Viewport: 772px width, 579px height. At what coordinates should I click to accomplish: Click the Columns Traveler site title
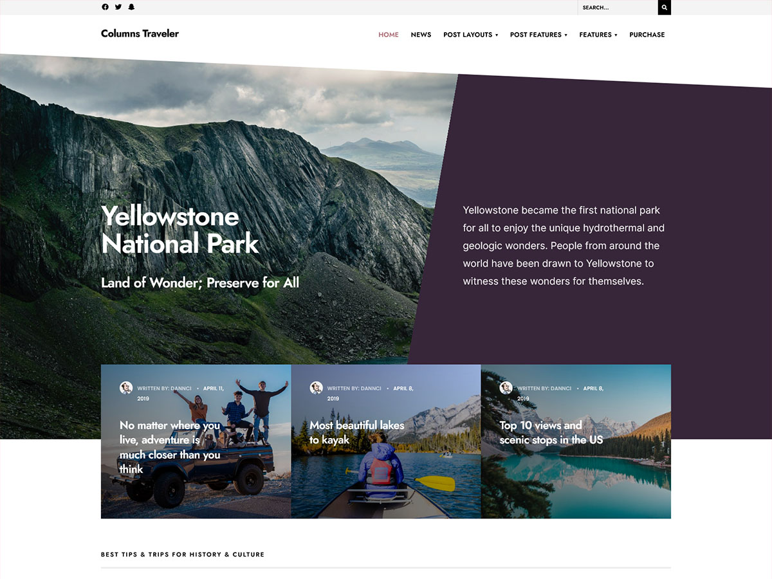(x=140, y=33)
